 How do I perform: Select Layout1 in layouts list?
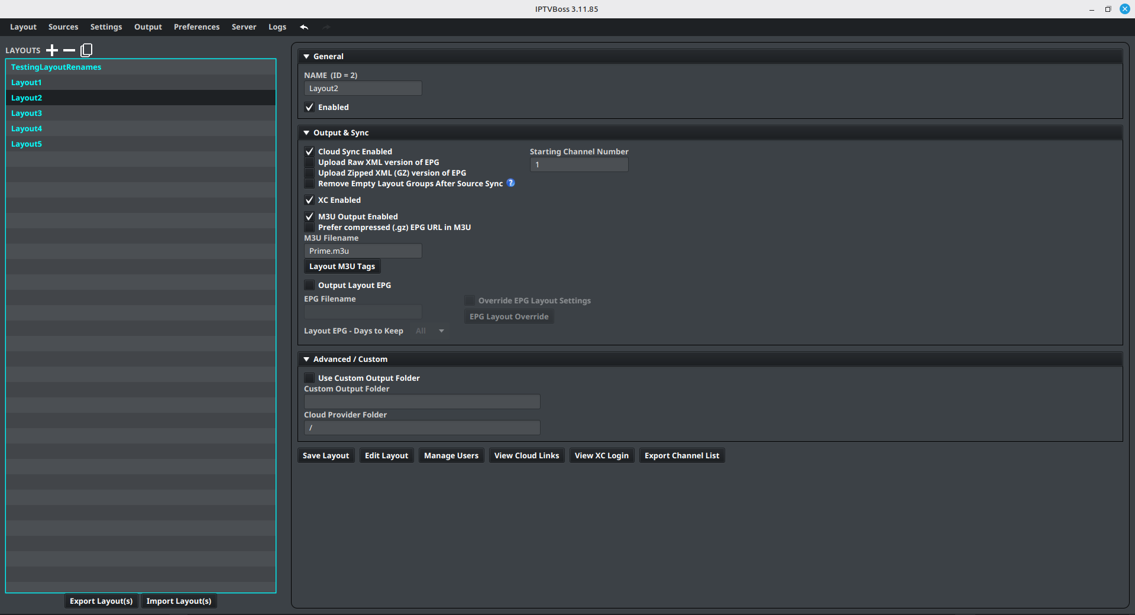[141, 82]
